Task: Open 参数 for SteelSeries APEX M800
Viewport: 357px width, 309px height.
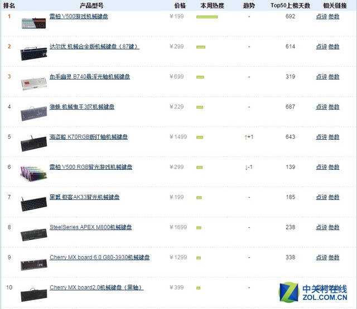Action: pos(334,227)
